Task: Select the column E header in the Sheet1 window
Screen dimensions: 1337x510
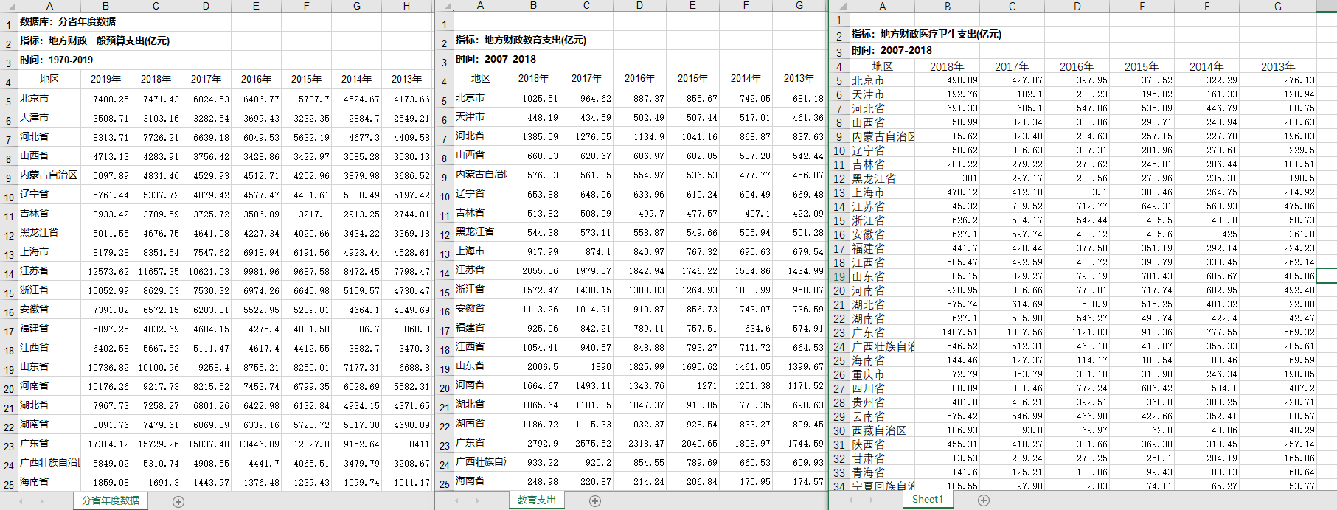Action: pos(1142,6)
